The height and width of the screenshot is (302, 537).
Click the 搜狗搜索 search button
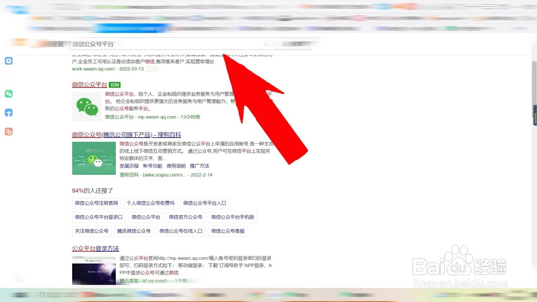click(x=292, y=44)
